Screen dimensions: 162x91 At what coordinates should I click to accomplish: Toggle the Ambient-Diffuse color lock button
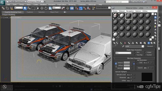[116, 63]
